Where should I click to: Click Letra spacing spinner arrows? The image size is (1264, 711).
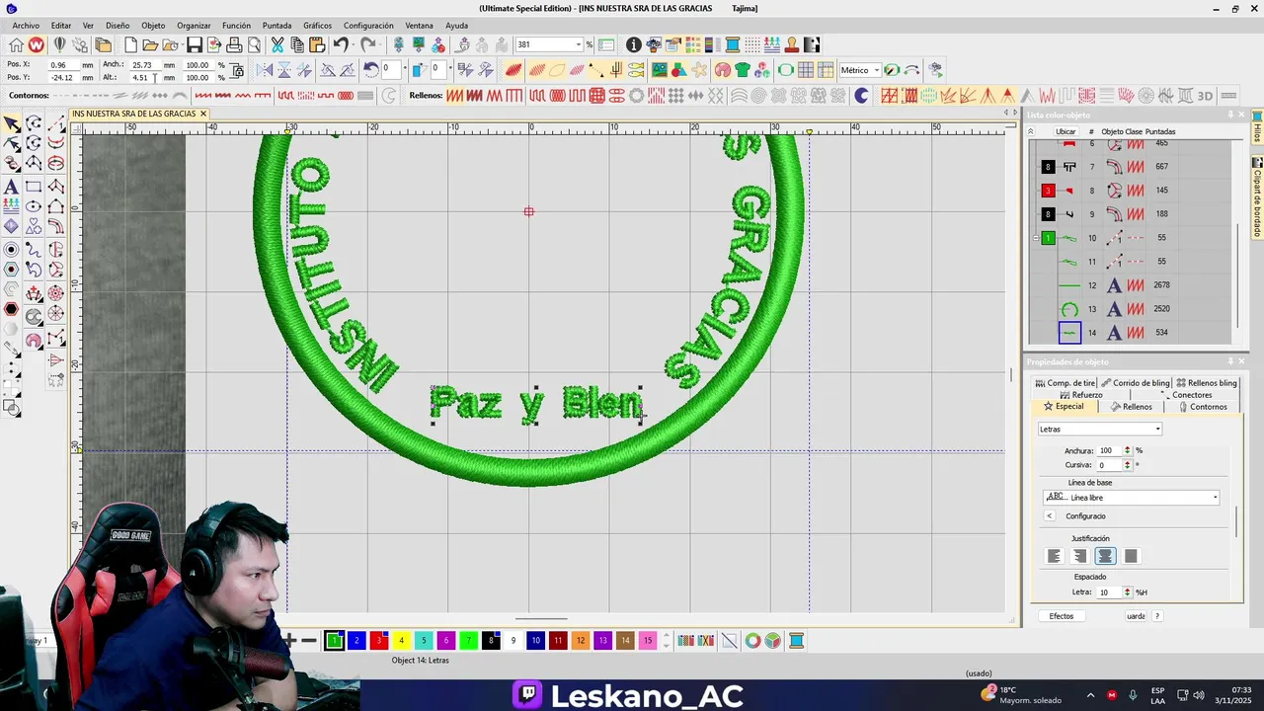(1128, 592)
